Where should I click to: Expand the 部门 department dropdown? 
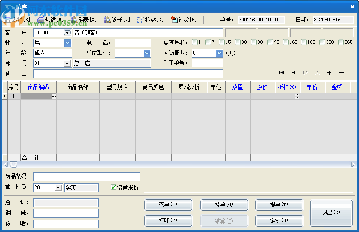67,63
